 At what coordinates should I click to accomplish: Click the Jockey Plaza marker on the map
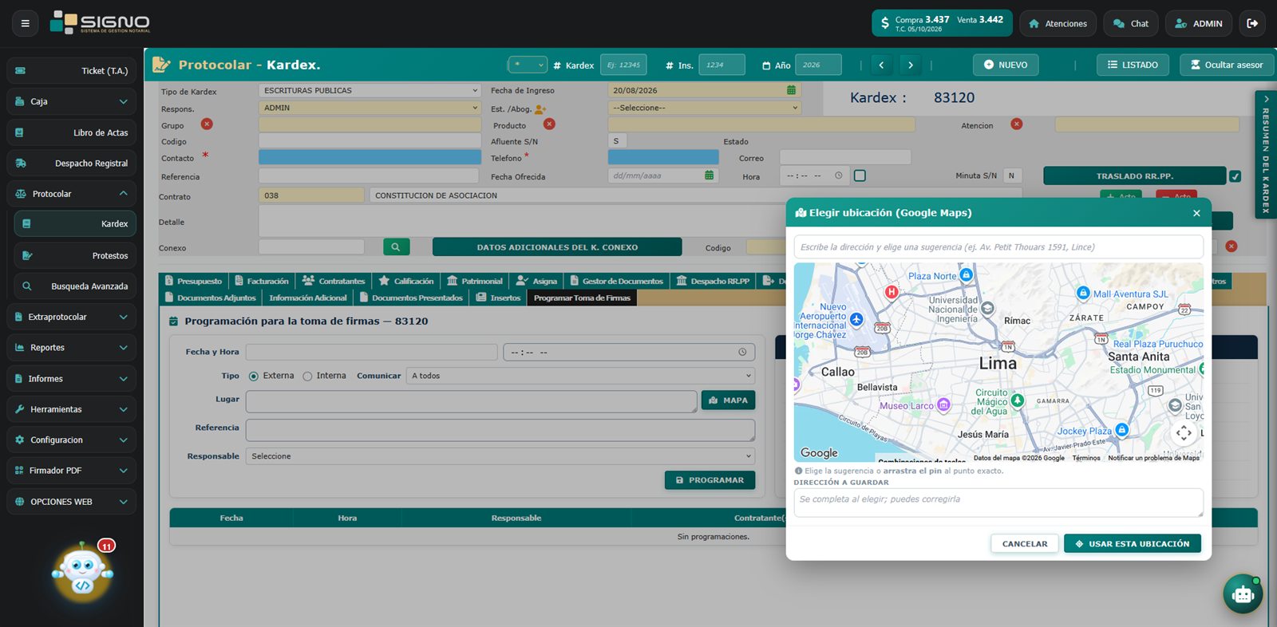tap(1121, 430)
